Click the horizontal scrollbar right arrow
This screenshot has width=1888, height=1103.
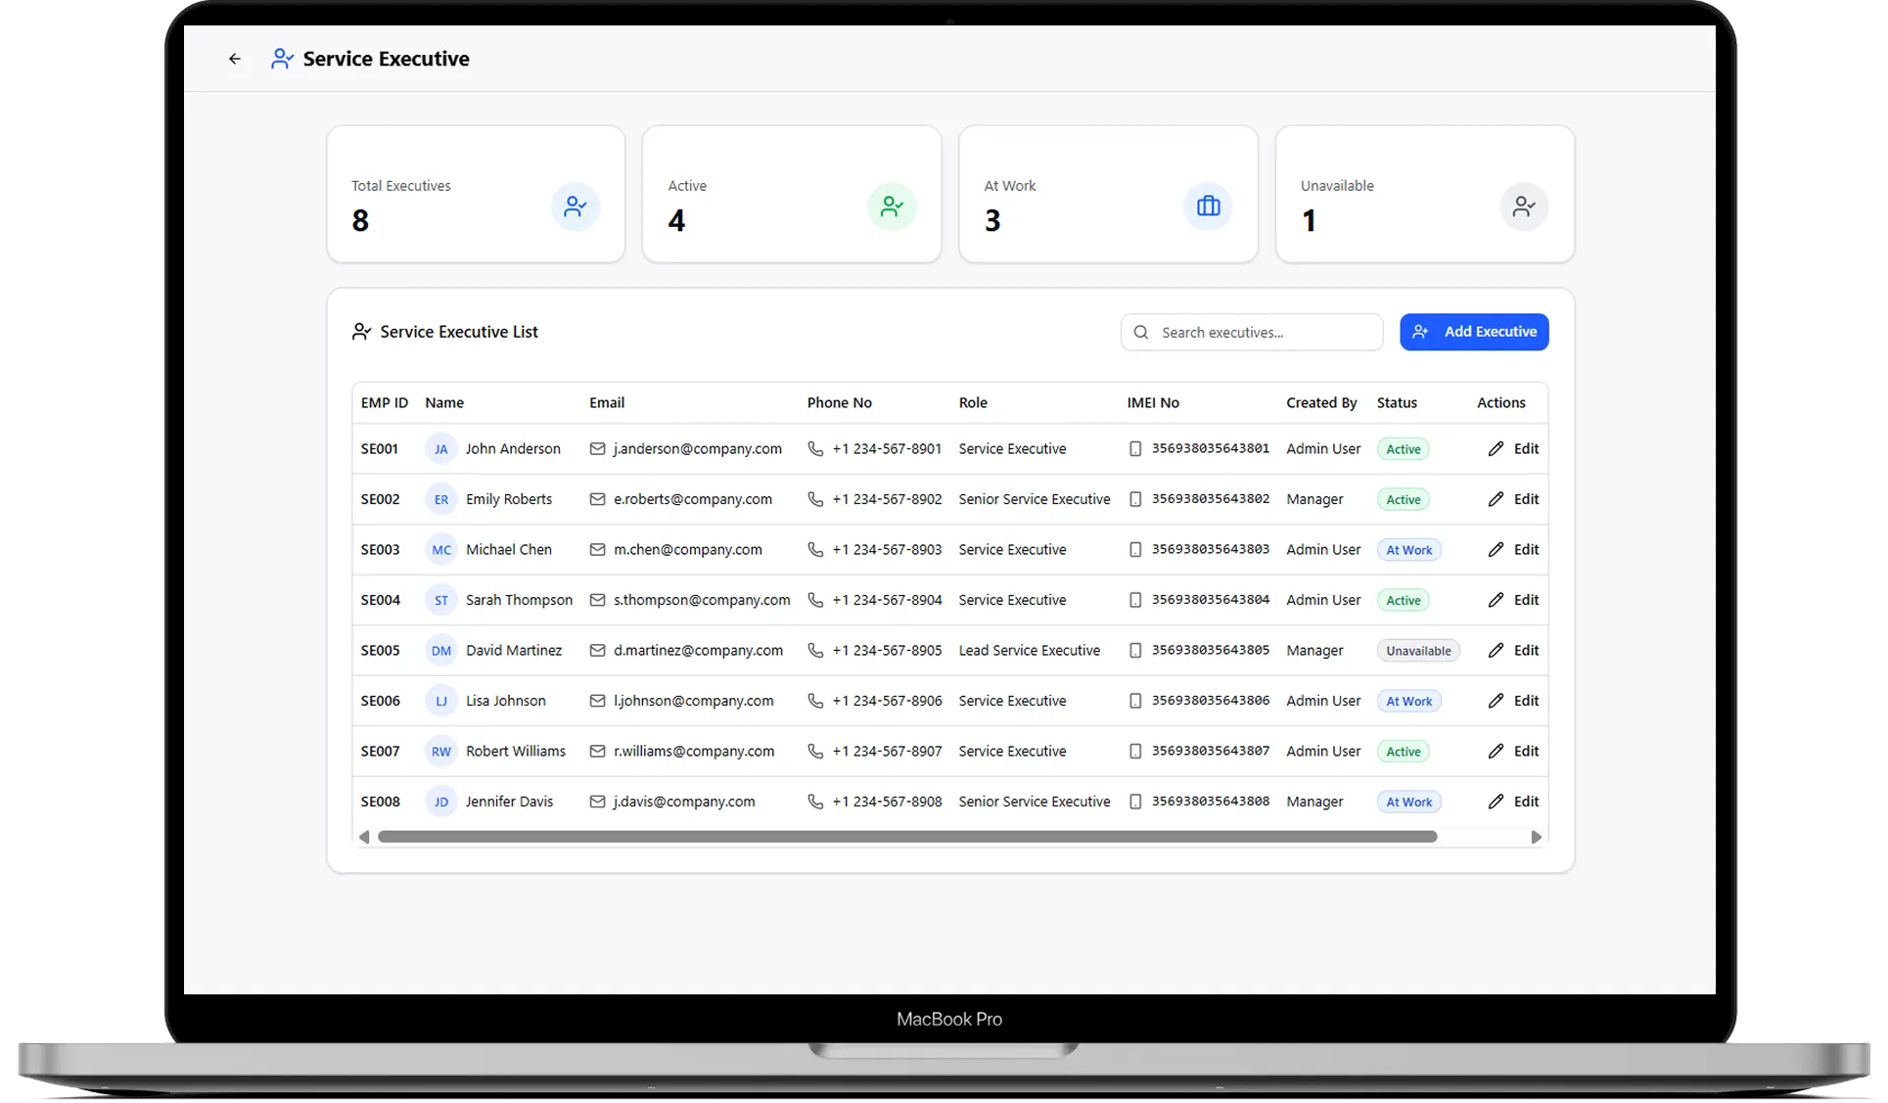click(1536, 837)
